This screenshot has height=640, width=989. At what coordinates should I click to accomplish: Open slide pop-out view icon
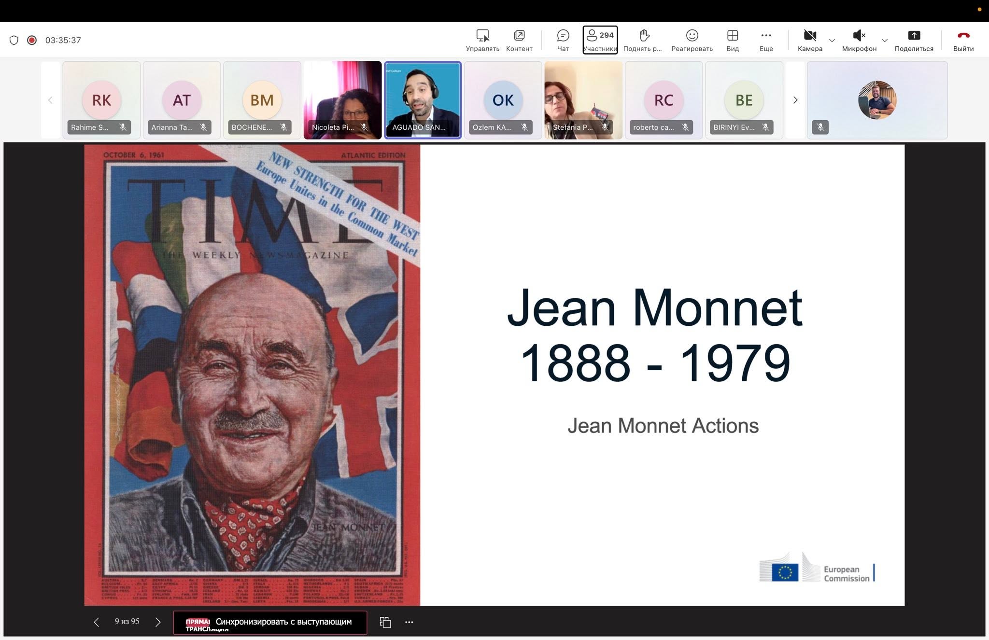coord(385,622)
